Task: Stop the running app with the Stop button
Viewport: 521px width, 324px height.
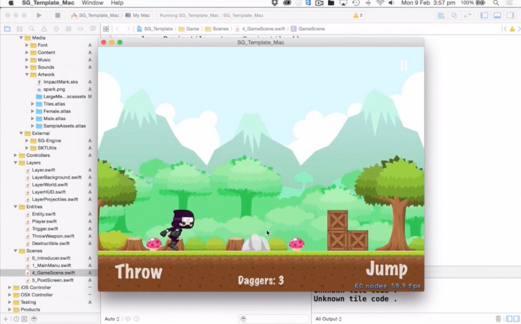Action: point(57,16)
